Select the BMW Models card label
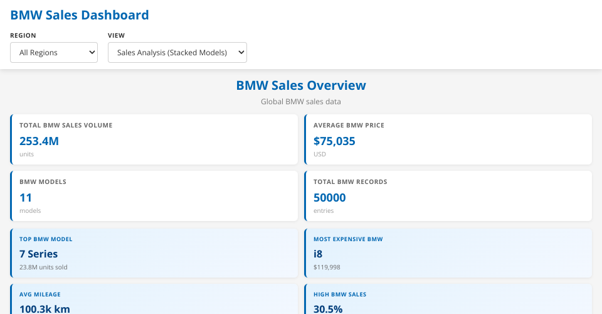This screenshot has width=602, height=314. [x=43, y=182]
